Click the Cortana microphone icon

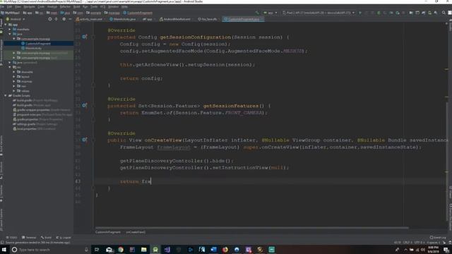tap(86, 250)
